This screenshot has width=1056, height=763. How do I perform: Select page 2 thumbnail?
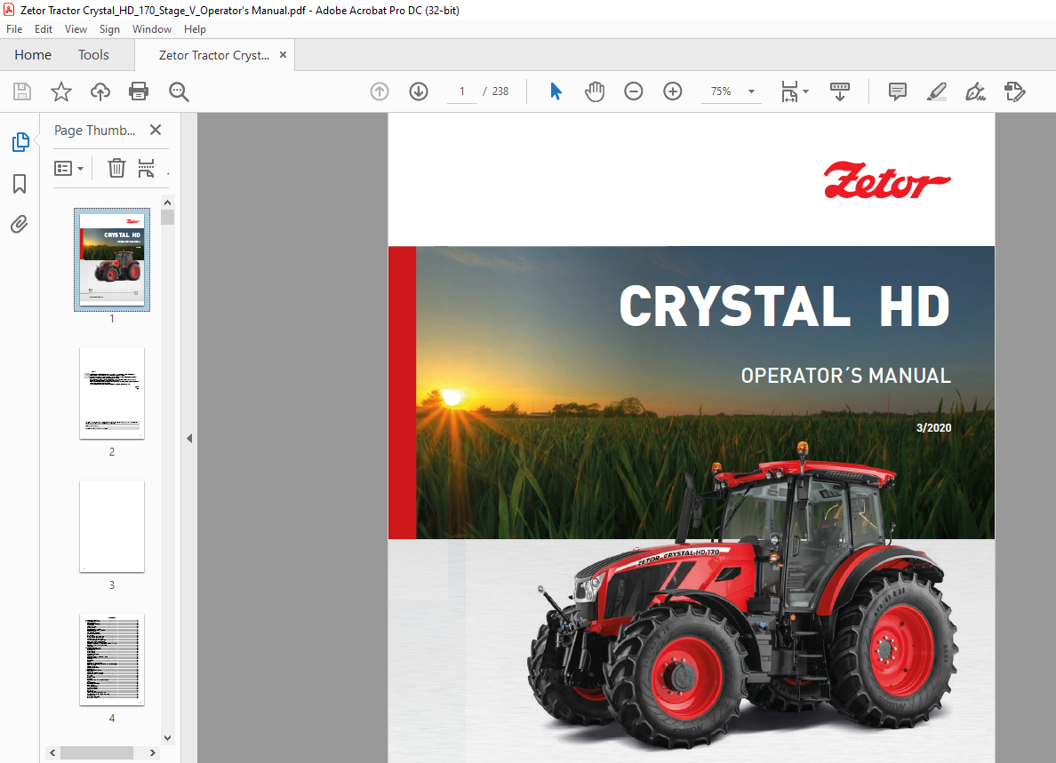(112, 393)
